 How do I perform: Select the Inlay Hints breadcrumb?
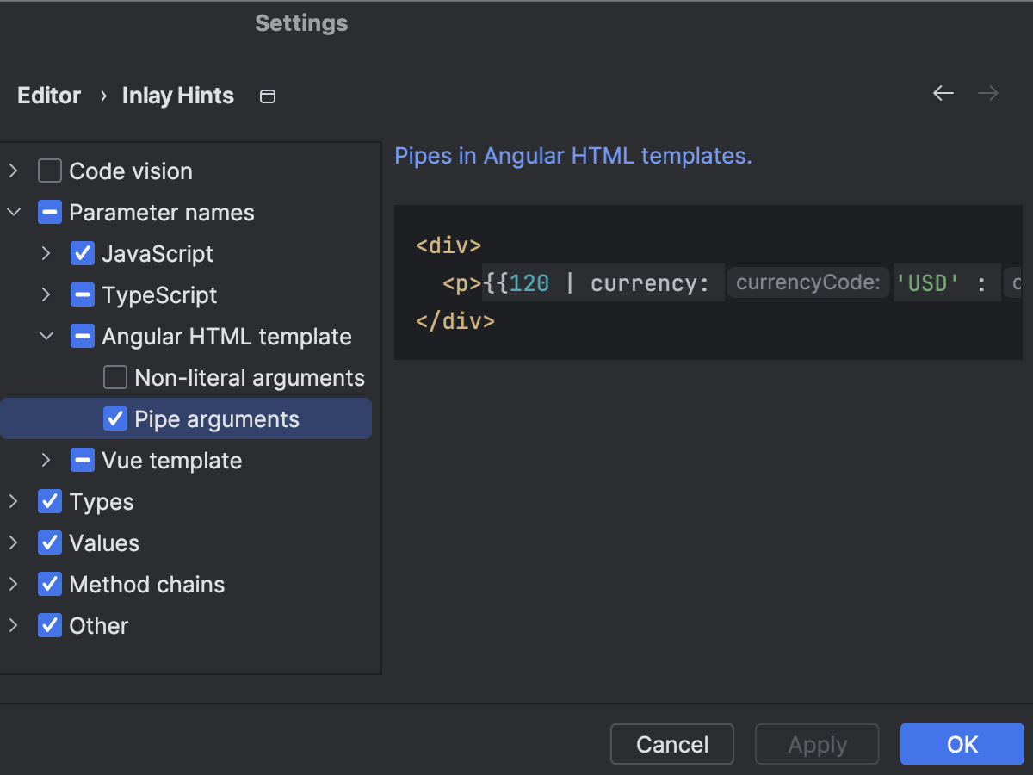177,96
